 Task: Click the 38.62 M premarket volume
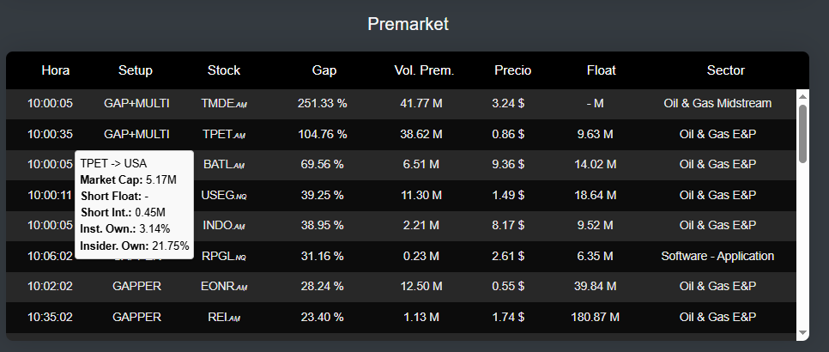[x=421, y=134]
